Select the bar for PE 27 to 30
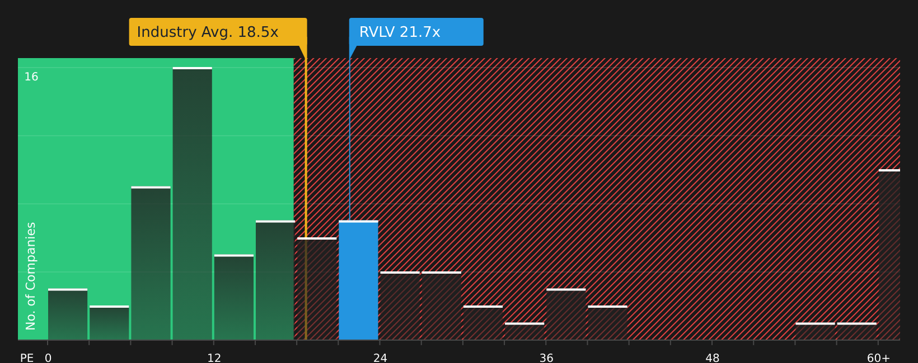 (x=441, y=305)
